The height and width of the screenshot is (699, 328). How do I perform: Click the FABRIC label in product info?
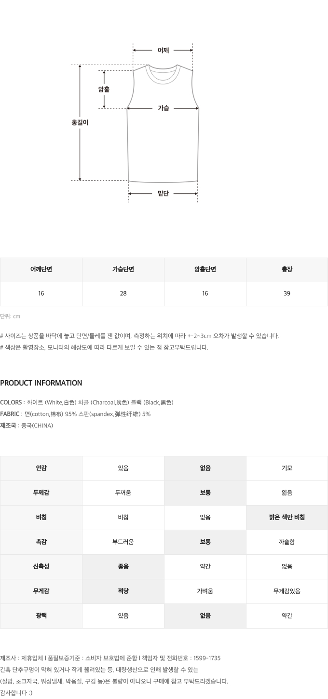coord(10,414)
